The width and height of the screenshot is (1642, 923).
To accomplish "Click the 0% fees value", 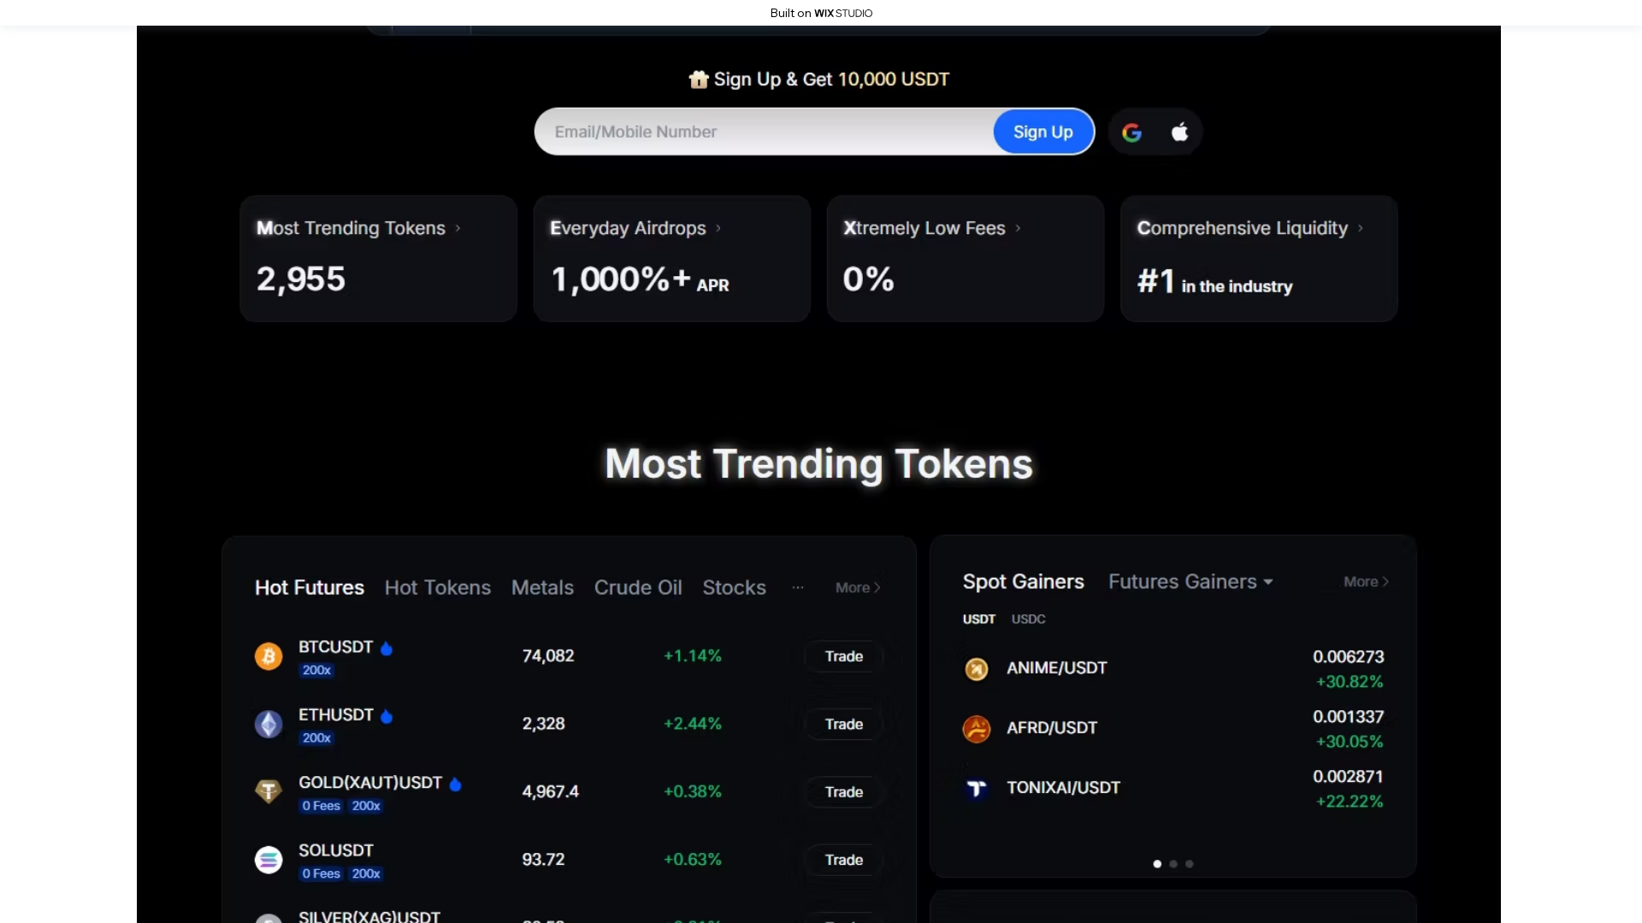I will (869, 279).
